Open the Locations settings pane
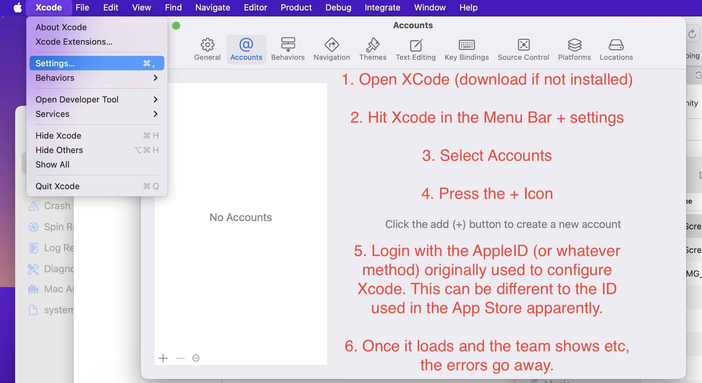Image resolution: width=702 pixels, height=383 pixels. [616, 49]
